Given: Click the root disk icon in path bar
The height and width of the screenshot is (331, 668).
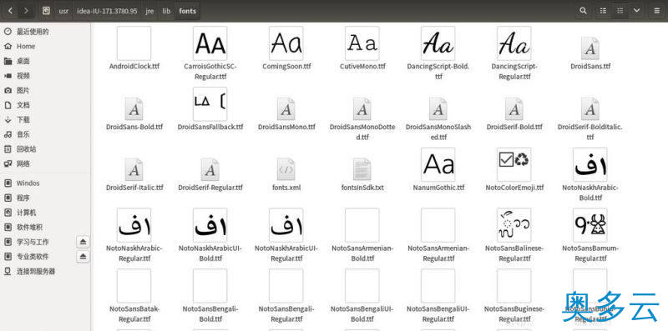Looking at the screenshot, I should 47,11.
